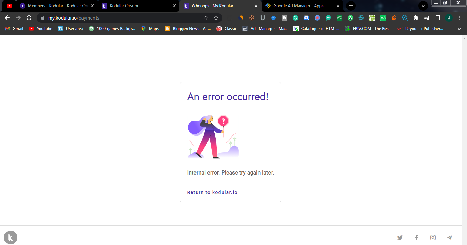Expand hidden bookmarks with double-arrow chevron
Viewport: 467px width, 245px height.
click(x=459, y=29)
